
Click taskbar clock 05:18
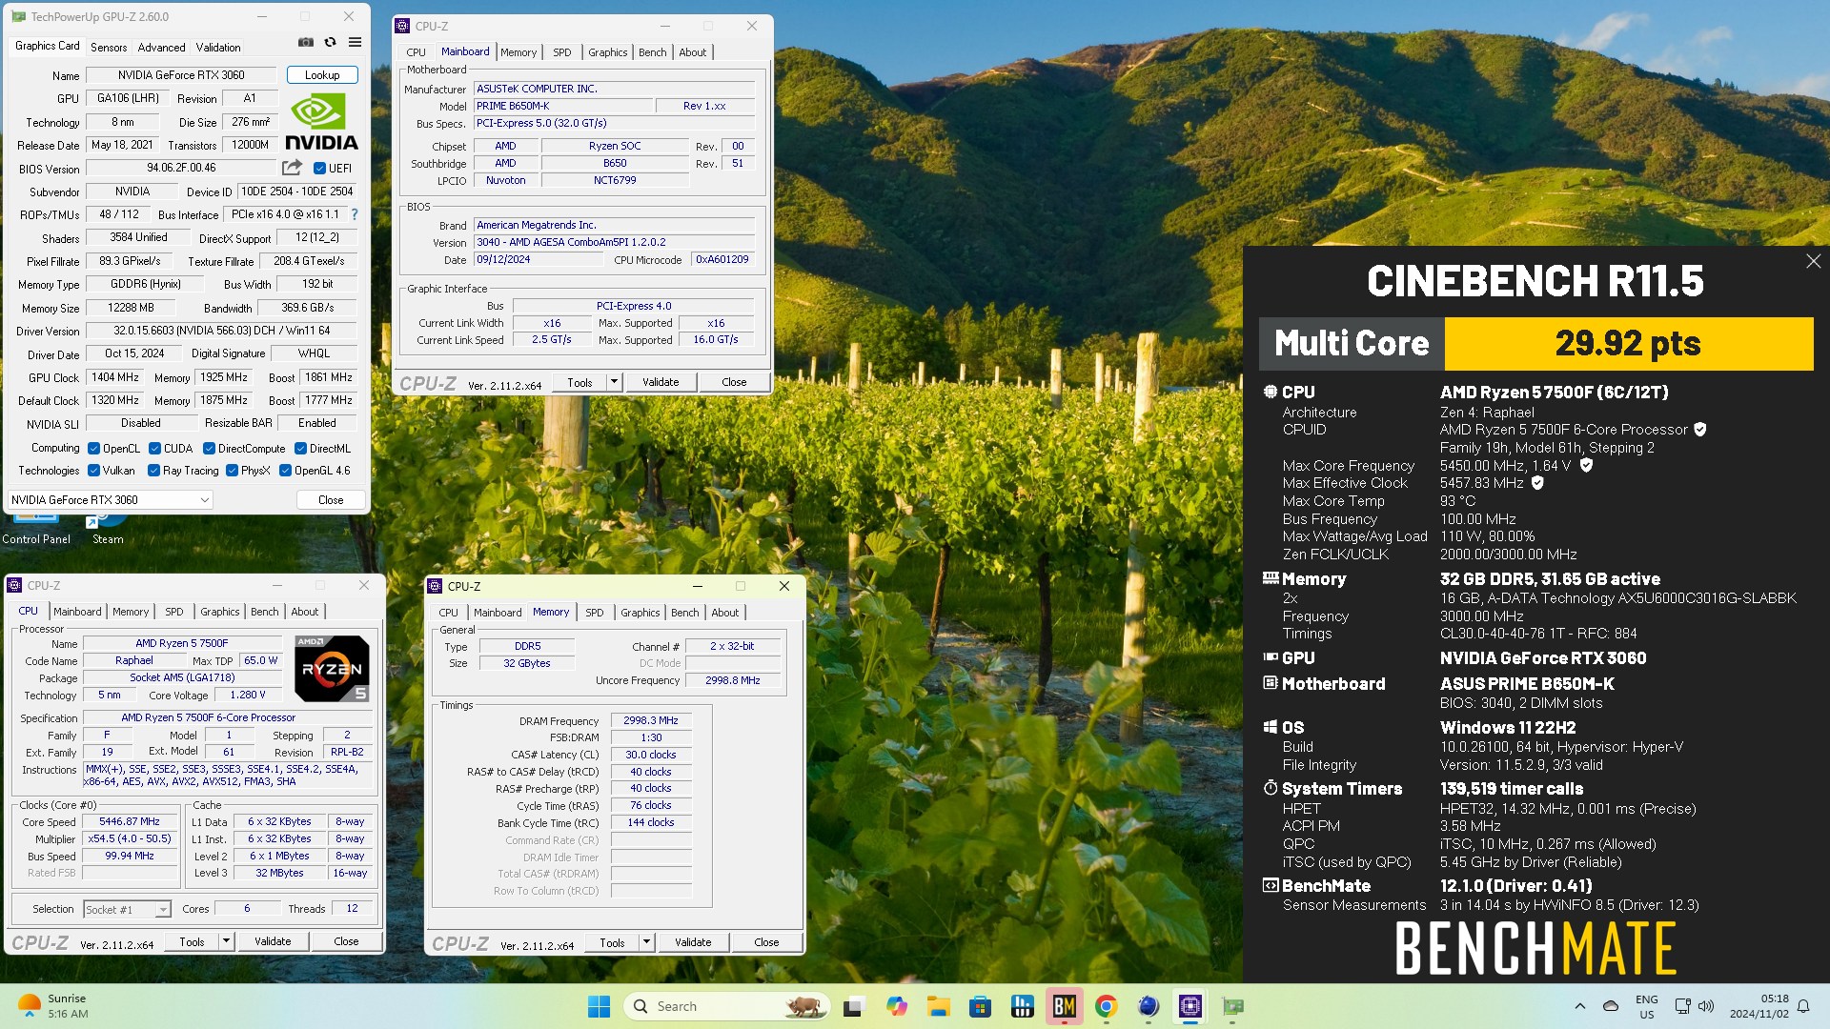coord(1759,1006)
